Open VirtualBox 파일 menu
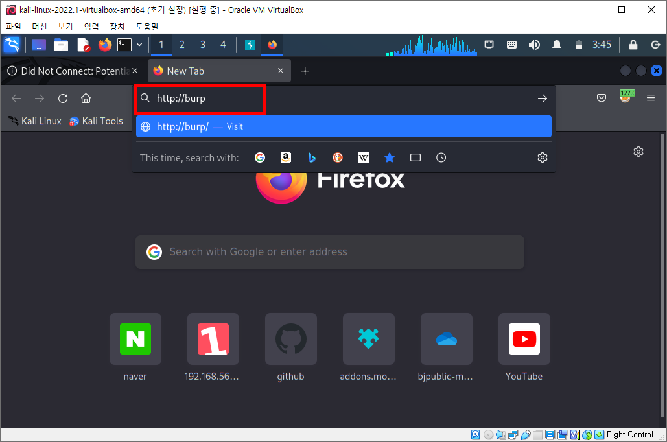This screenshot has height=442, width=667. [x=14, y=27]
